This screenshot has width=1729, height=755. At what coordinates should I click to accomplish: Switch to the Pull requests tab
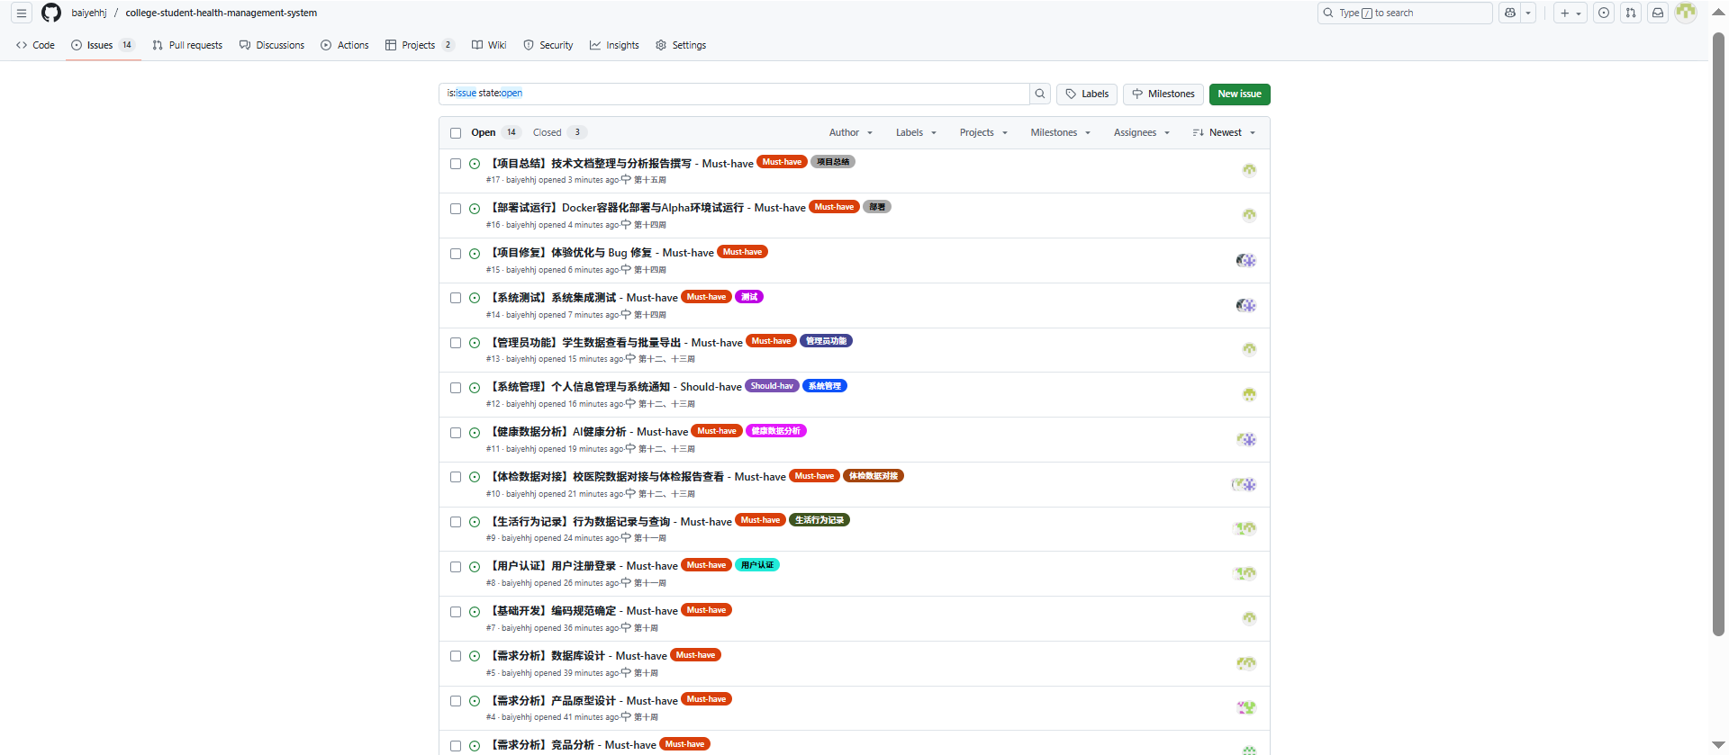pyautogui.click(x=187, y=45)
